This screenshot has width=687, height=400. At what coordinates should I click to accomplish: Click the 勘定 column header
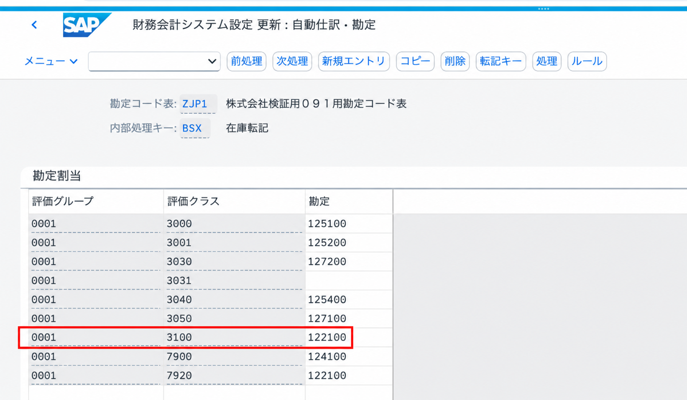pyautogui.click(x=349, y=201)
